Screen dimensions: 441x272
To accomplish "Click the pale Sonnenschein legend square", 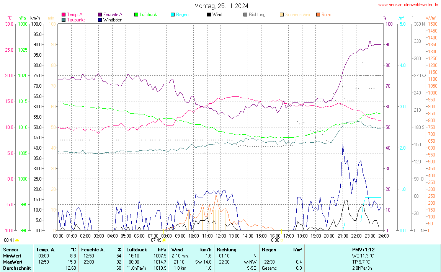I will 282,15.
